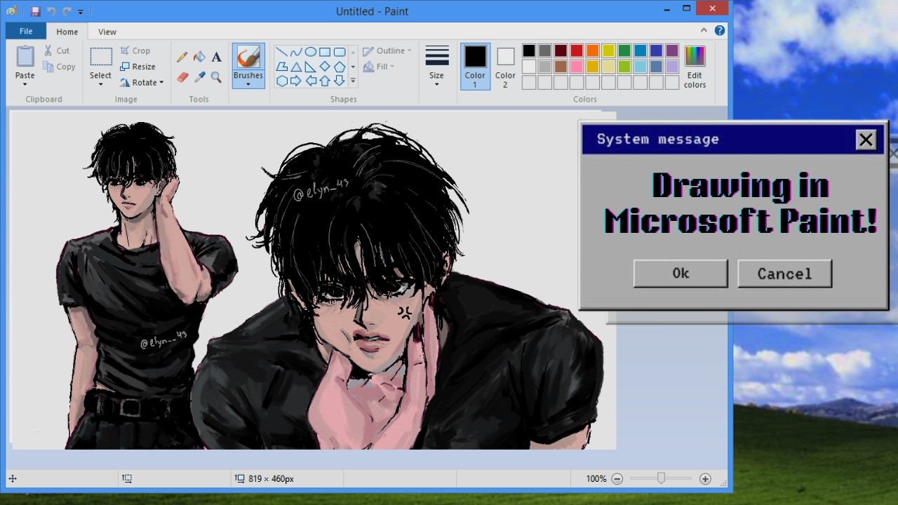This screenshot has width=898, height=505.
Task: Open the File menu
Action: 26,31
